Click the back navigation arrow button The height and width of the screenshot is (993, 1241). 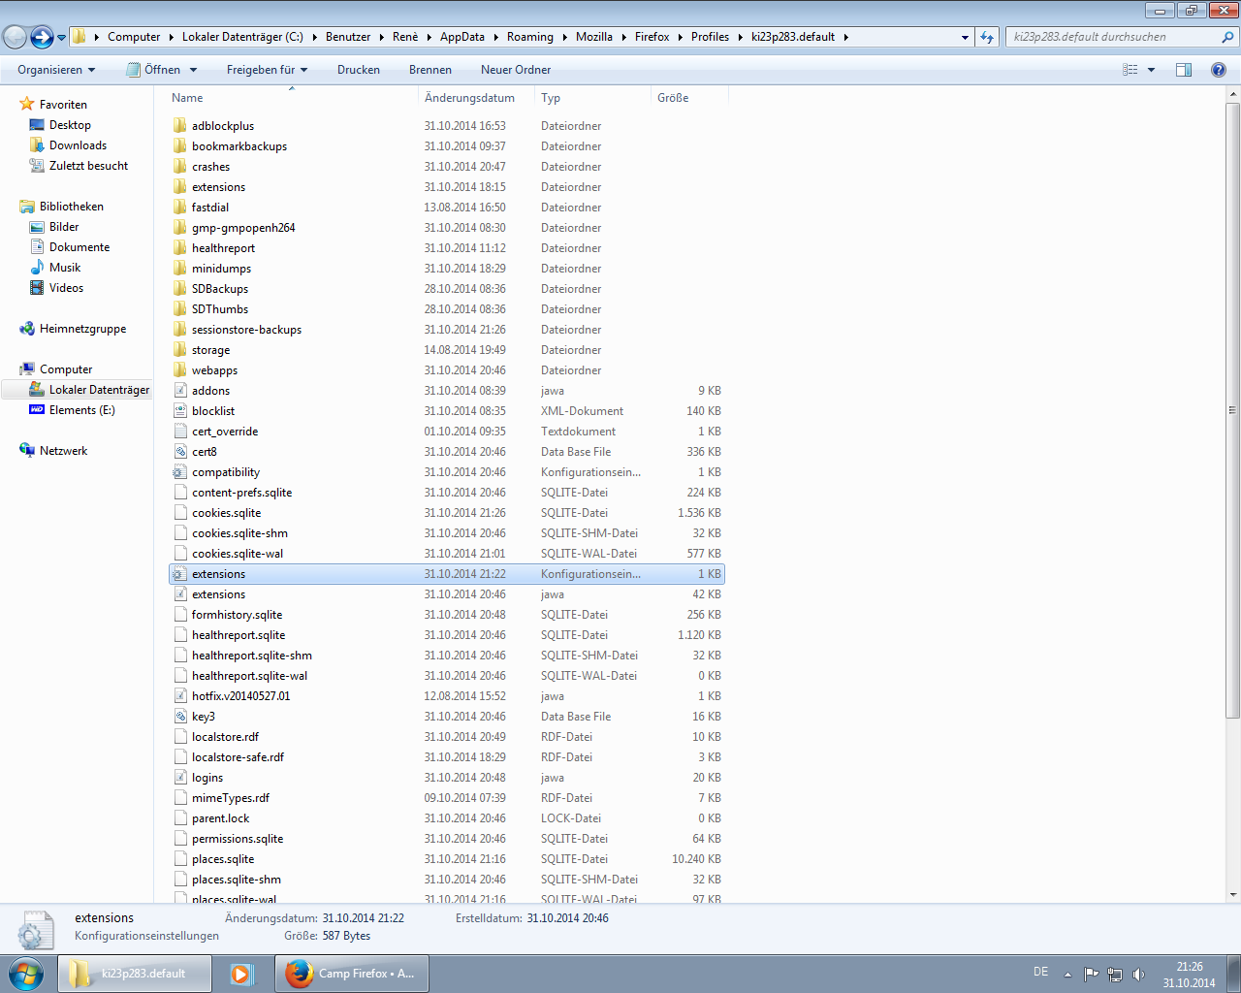pos(16,37)
